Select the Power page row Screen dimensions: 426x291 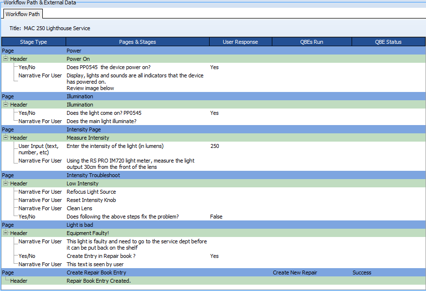point(74,51)
